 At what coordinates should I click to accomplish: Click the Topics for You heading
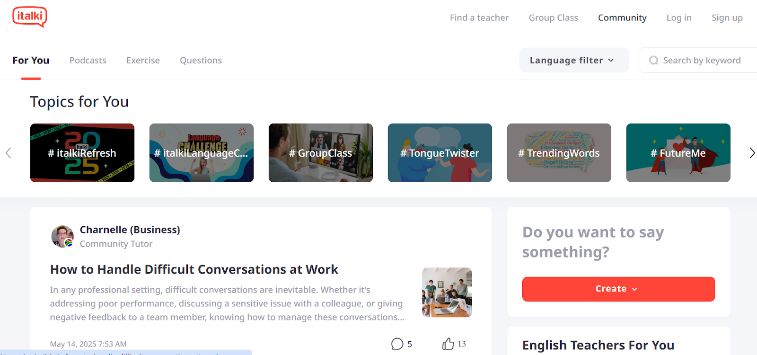click(79, 102)
